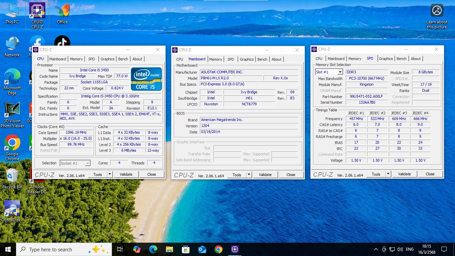Screen dimensions: 455x256
Task: Open File Explorer from the taskbar
Action: pos(170,249)
